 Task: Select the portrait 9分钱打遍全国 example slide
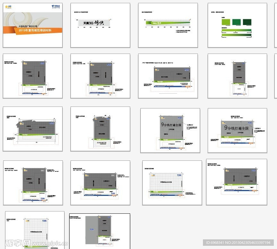(x=170, y=131)
